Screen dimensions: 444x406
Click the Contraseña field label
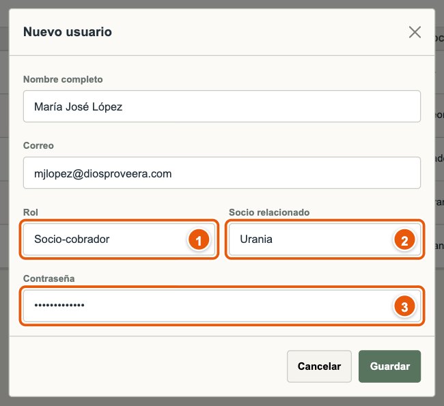click(x=49, y=278)
